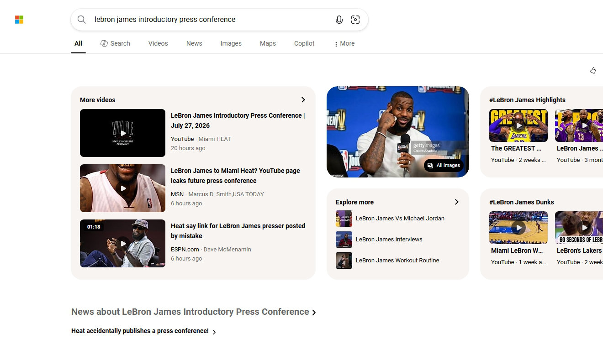
Task: Click the #LeBron James Dunks heading
Action: click(521, 202)
